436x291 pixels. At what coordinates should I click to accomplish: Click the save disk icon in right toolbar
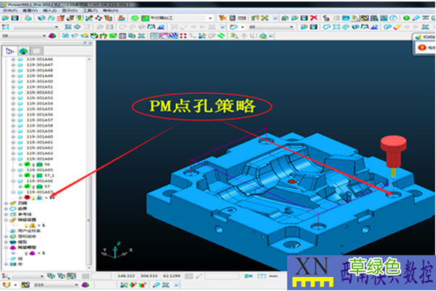314,27
